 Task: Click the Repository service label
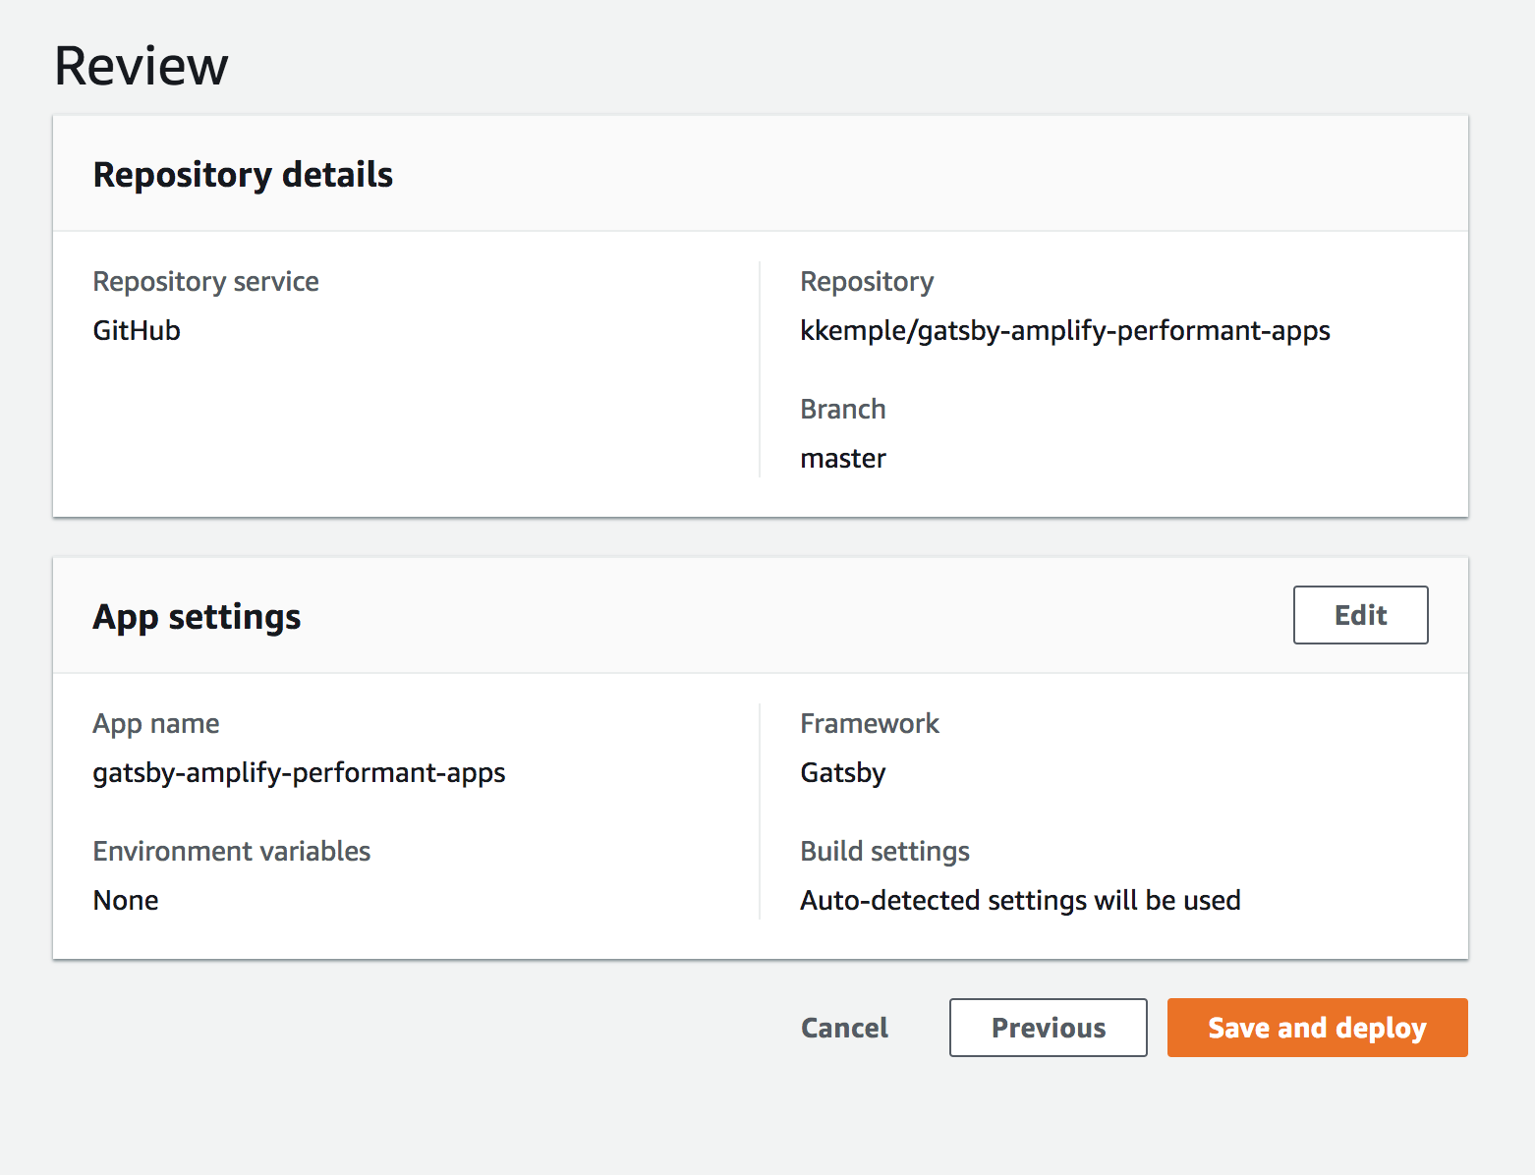[205, 282]
